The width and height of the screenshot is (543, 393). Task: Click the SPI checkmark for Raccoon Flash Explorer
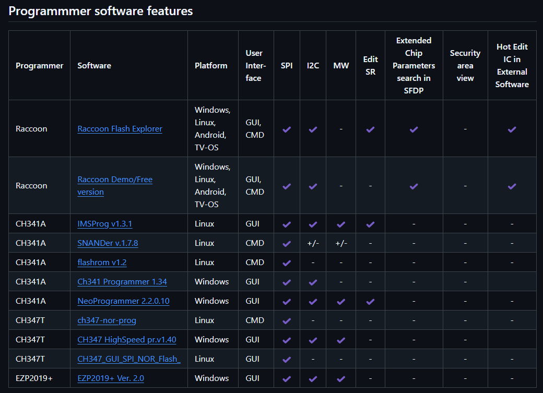pos(287,129)
